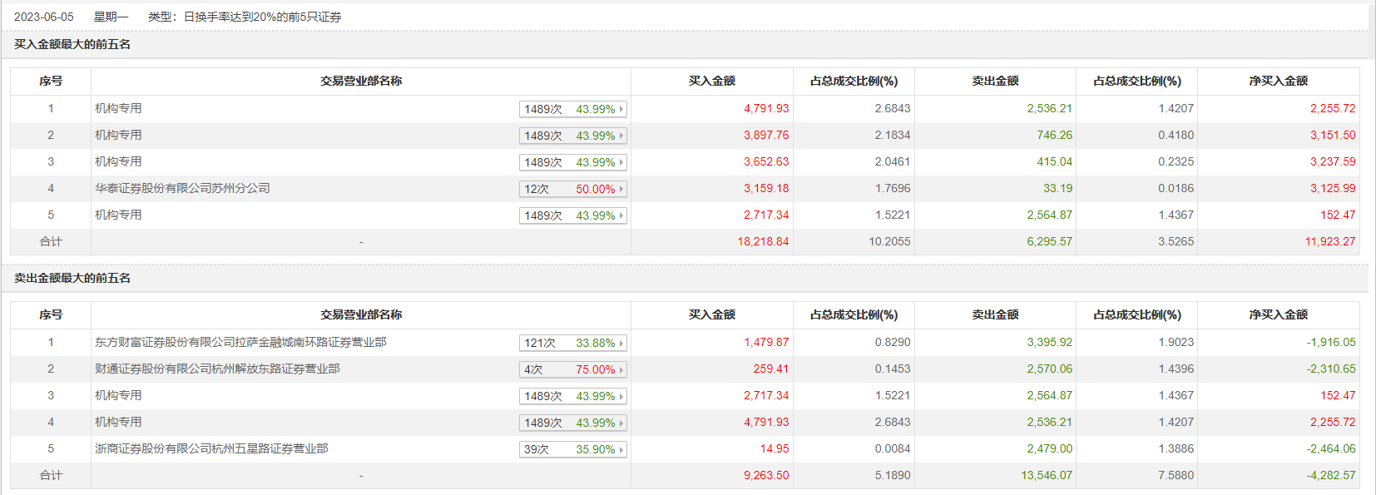Open 华泰证券股份有限公司苏州分公司 broker link
Screen dimensions: 1376x495
[x=182, y=188]
